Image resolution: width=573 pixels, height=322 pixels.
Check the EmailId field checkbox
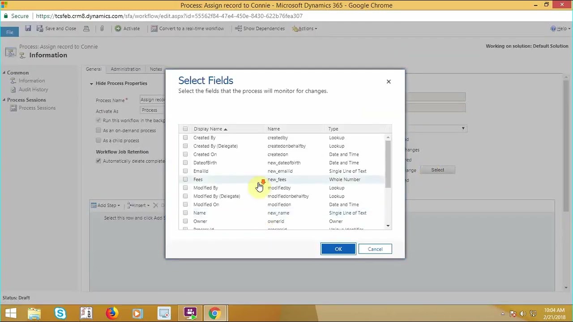[185, 171]
